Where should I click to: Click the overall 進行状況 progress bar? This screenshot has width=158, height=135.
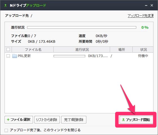pyautogui.click(x=82, y=28)
